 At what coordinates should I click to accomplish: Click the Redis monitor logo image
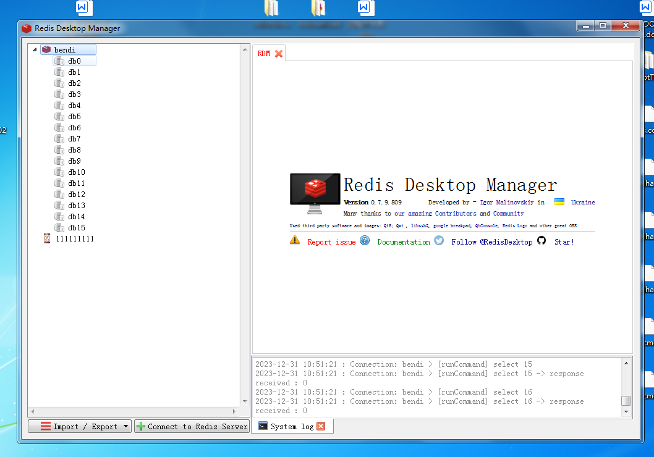[x=315, y=193]
